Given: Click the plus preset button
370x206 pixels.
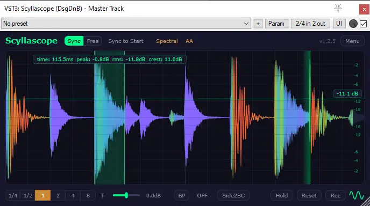Looking at the screenshot, I should click(x=258, y=24).
